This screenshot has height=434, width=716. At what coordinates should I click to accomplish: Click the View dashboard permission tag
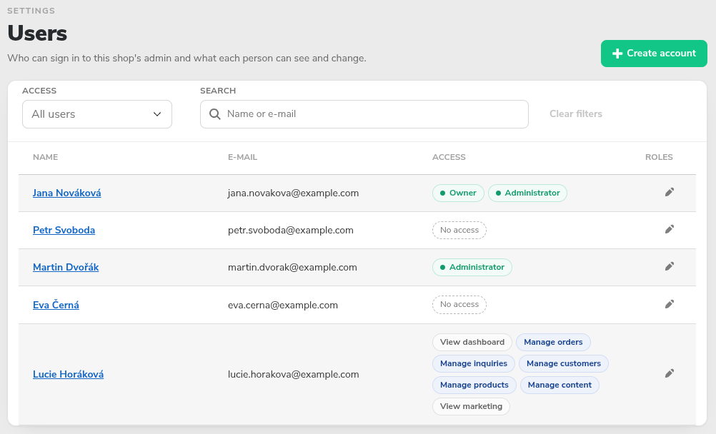[472, 342]
